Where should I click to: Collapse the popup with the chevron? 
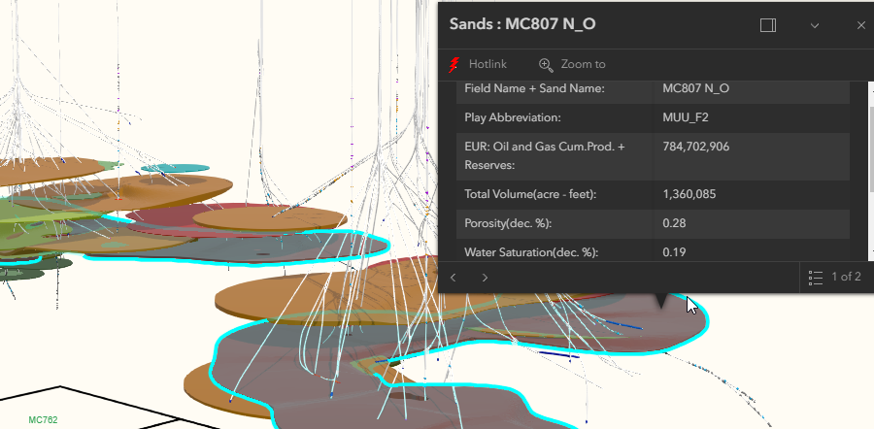coord(815,25)
